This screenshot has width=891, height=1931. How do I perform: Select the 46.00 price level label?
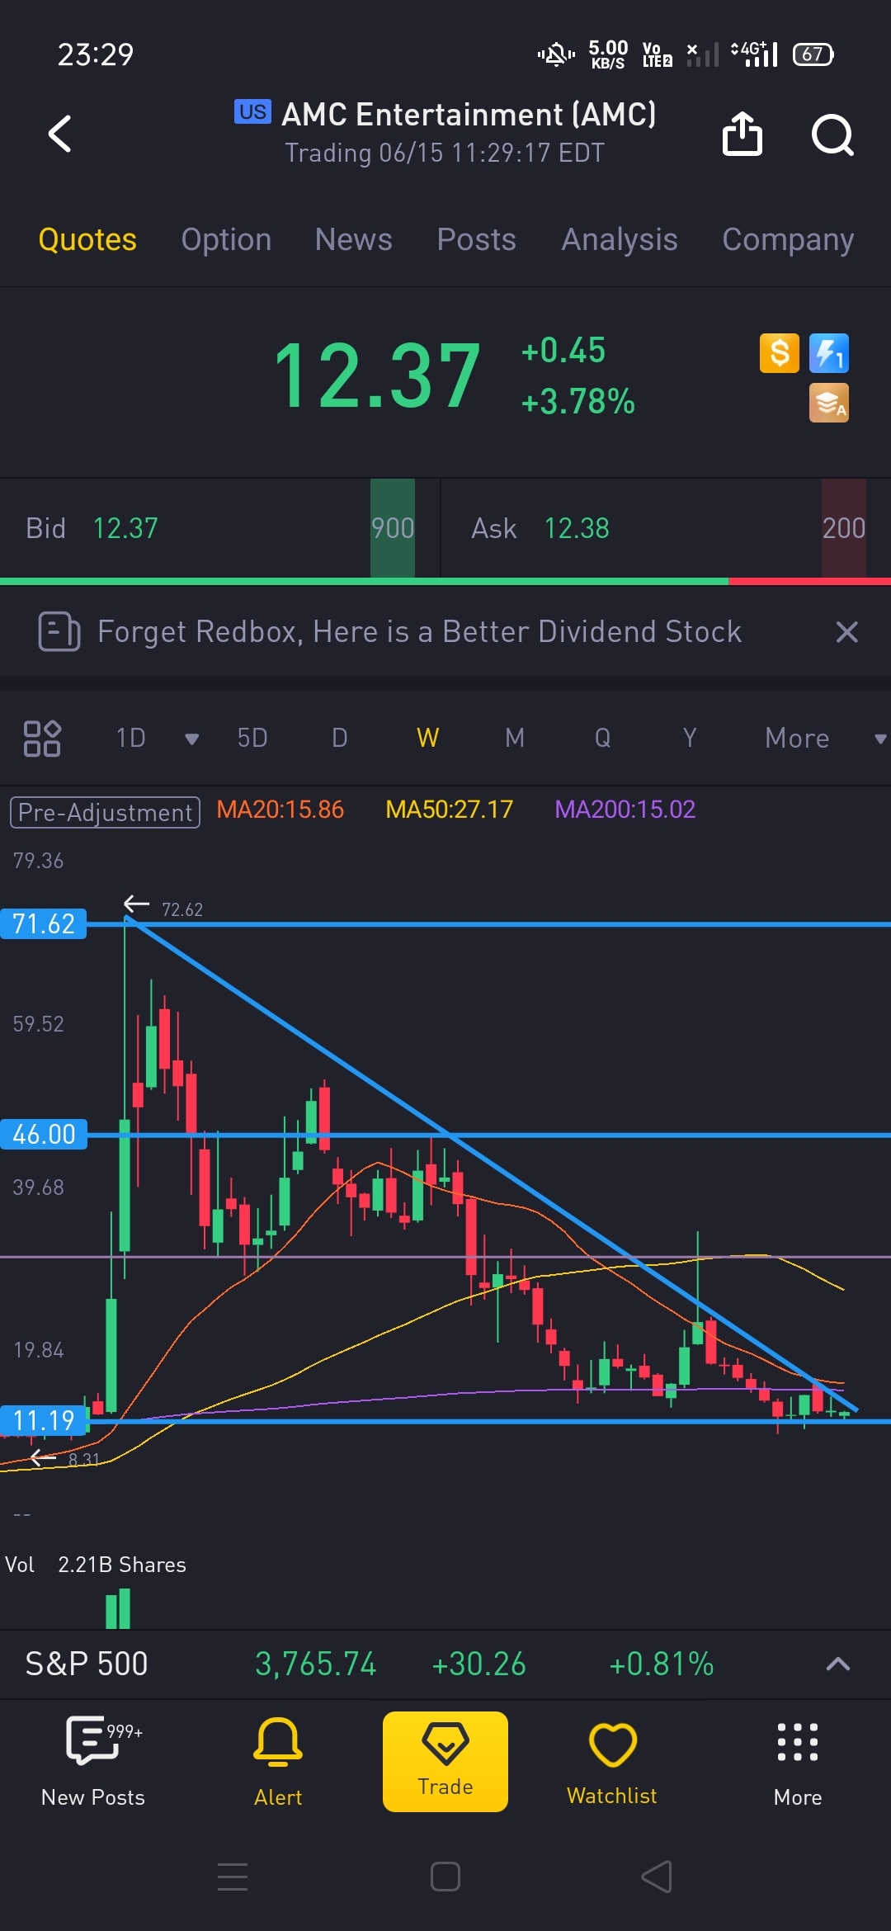pos(44,1135)
